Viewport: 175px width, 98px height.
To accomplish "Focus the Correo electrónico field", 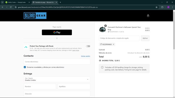I will click(57, 62).
